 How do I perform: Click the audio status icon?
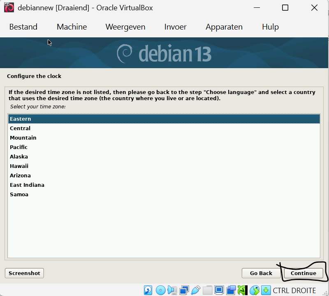172,290
